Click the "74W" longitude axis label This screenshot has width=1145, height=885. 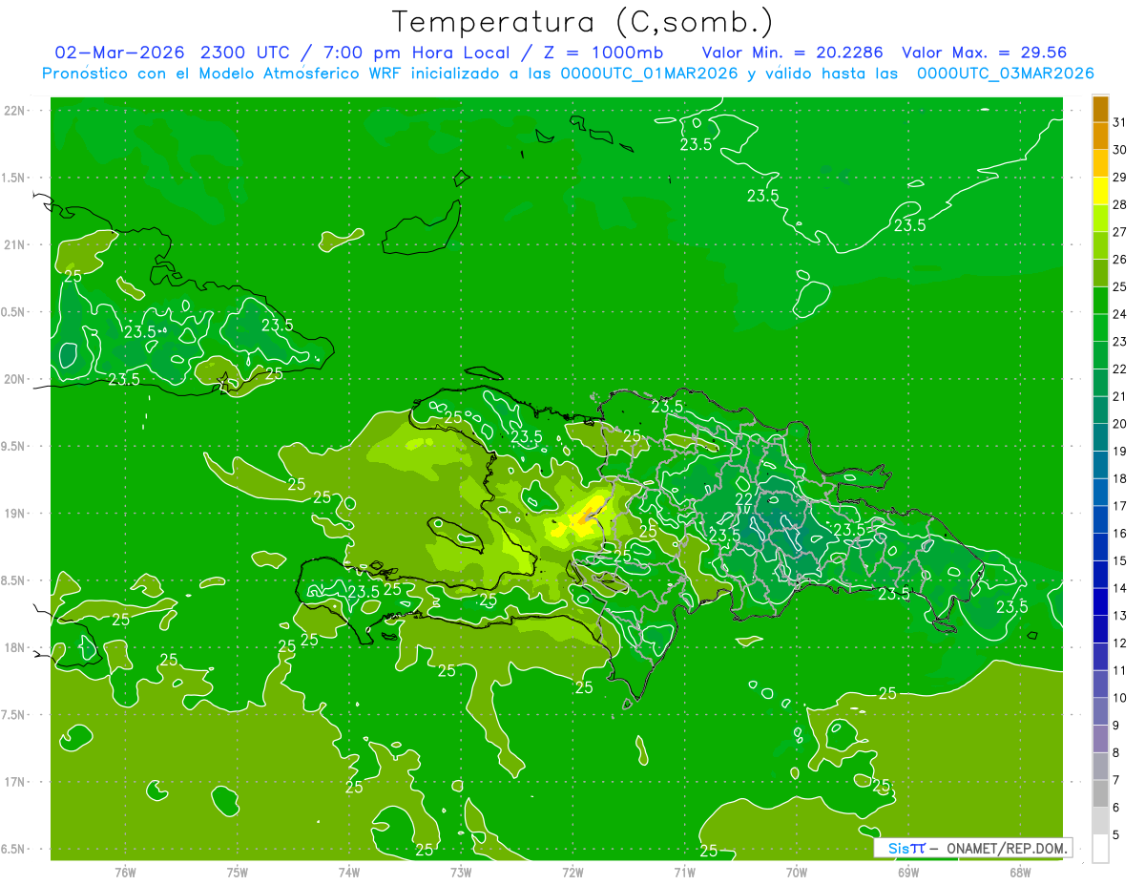(348, 872)
